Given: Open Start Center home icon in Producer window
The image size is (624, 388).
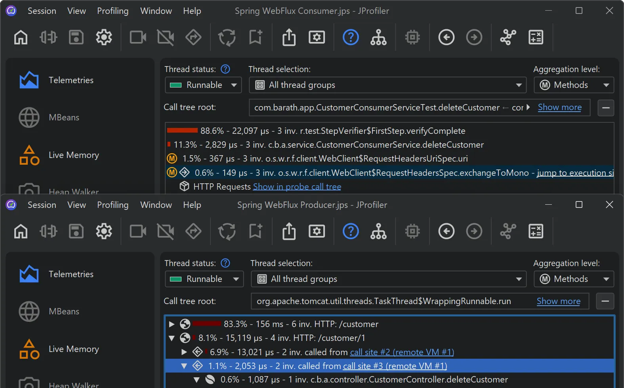Looking at the screenshot, I should click(x=21, y=231).
